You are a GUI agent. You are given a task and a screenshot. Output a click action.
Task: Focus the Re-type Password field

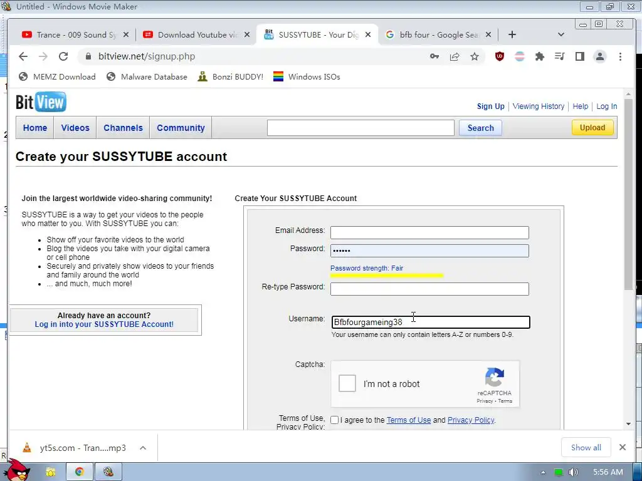tap(429, 289)
